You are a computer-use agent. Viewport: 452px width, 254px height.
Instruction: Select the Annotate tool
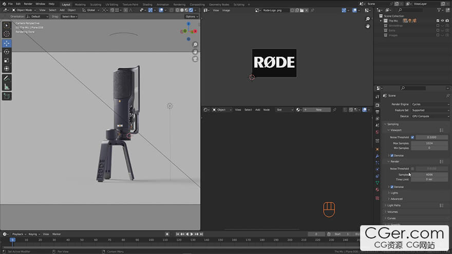click(x=7, y=78)
